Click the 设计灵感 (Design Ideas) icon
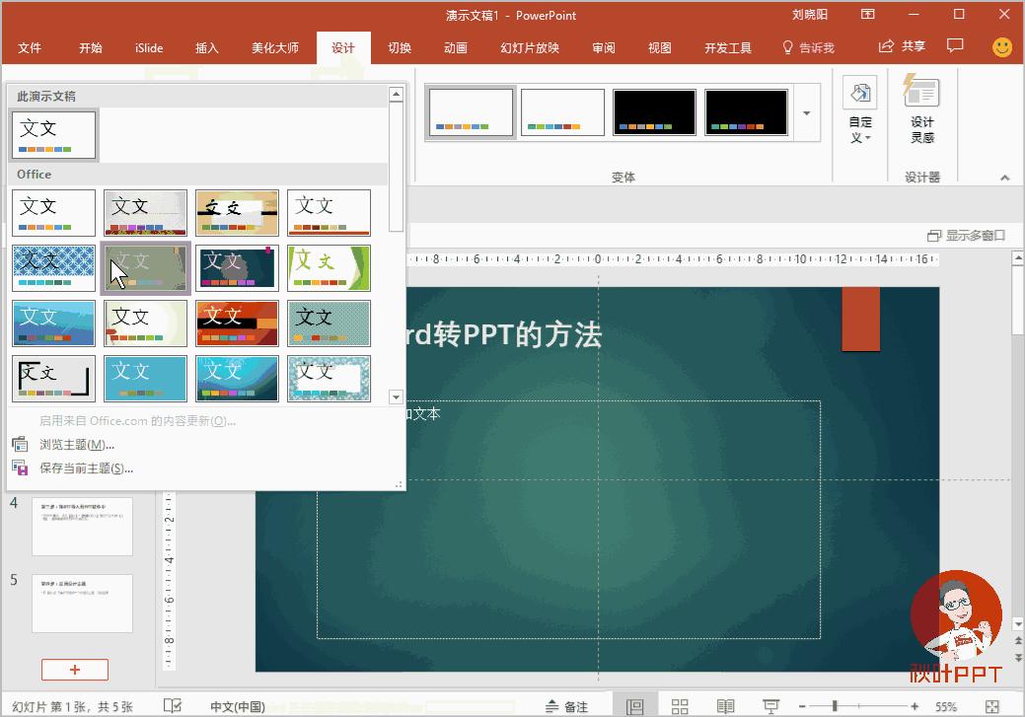The image size is (1025, 717). click(921, 95)
